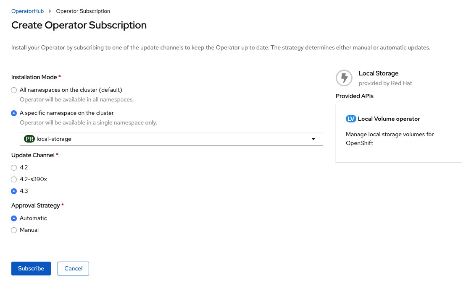Click the Local Storage operator name
Screen dimensions: 466x283
click(378, 73)
